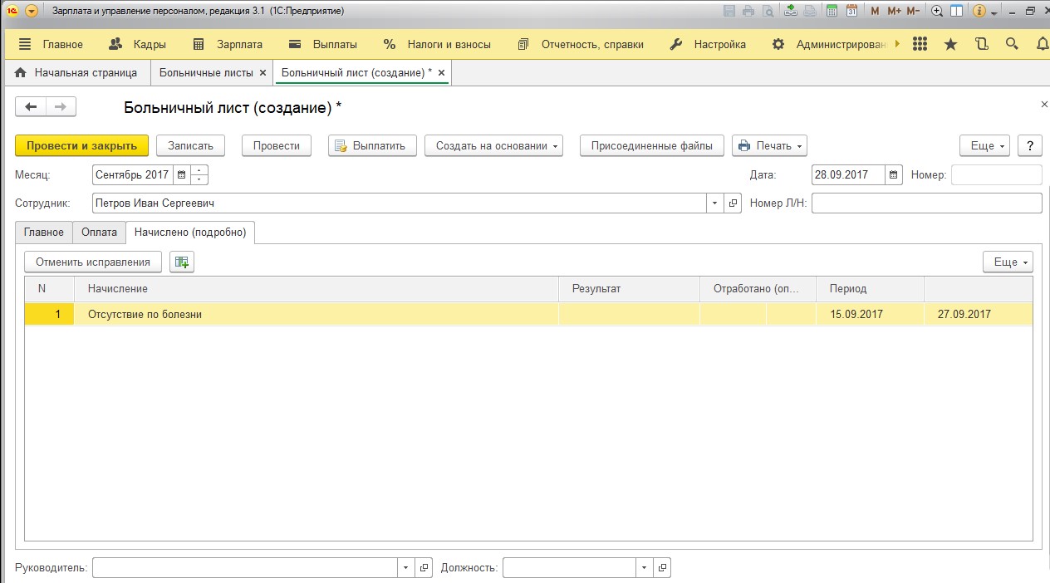Click the print preview icon
The width and height of the screenshot is (1050, 583).
tap(768, 11)
